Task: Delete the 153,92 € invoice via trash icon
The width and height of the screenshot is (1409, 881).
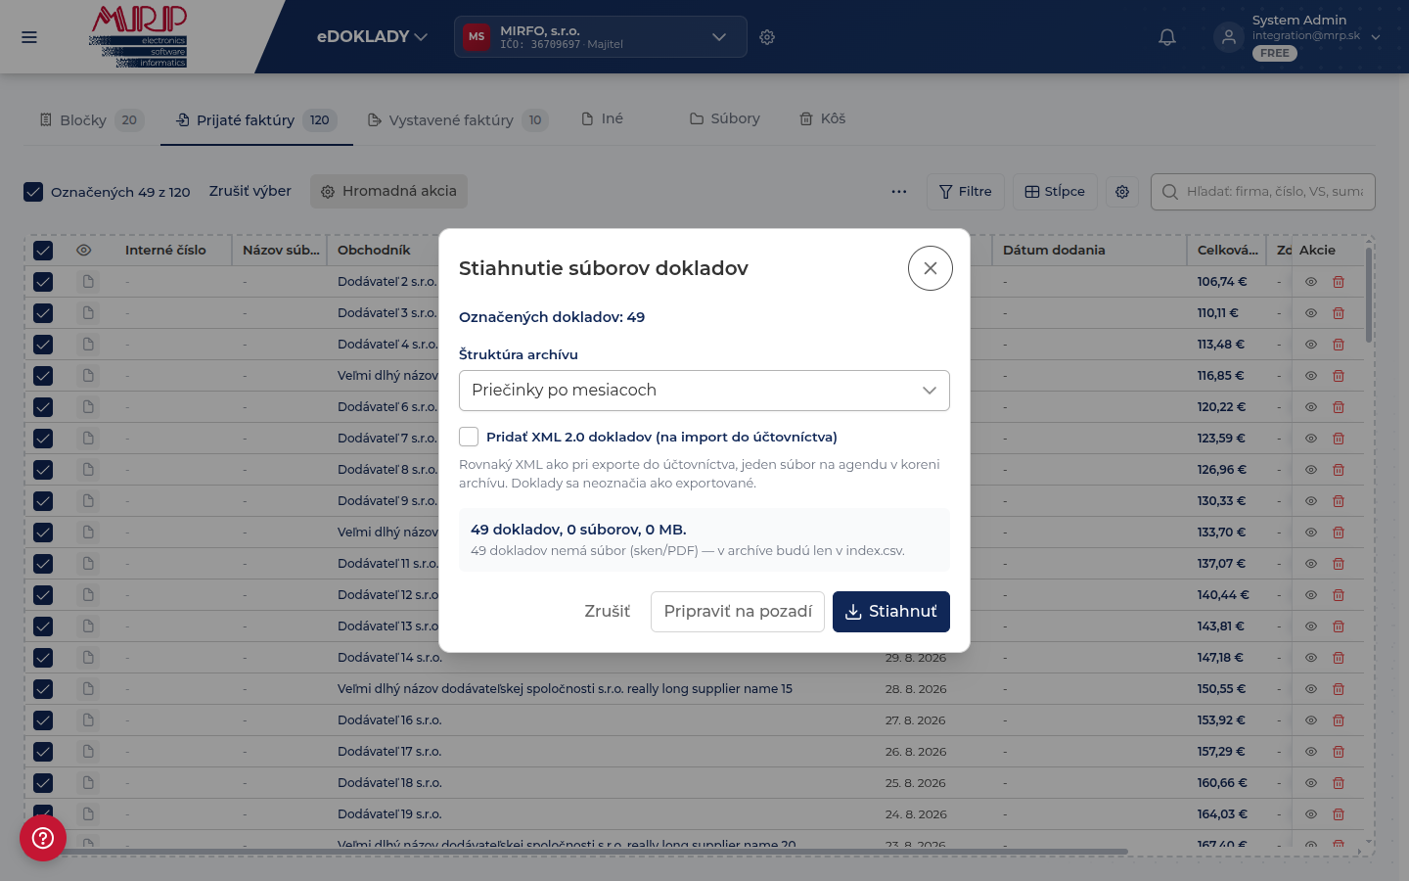Action: (1339, 720)
